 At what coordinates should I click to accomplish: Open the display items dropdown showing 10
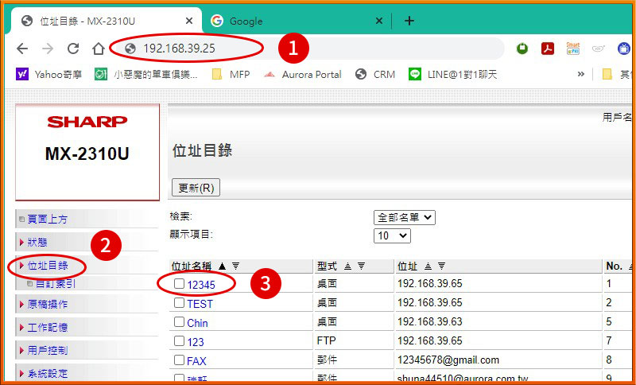[392, 236]
